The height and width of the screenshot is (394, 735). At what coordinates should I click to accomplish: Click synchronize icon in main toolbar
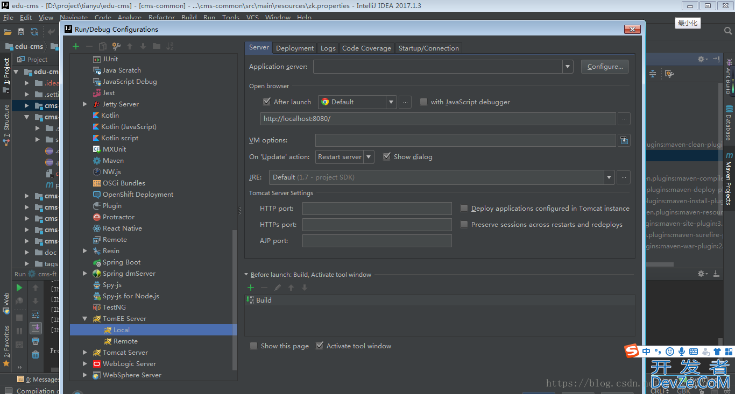(x=34, y=32)
